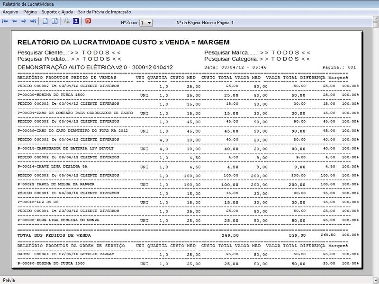379x284 pixels.
Task: Click the Pagina.: 001 text
Action: click(339, 67)
